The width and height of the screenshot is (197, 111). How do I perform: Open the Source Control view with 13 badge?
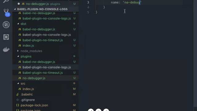(x=6, y=12)
